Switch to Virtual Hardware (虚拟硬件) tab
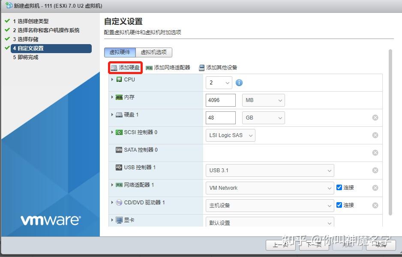This screenshot has height=257, width=402. click(120, 52)
